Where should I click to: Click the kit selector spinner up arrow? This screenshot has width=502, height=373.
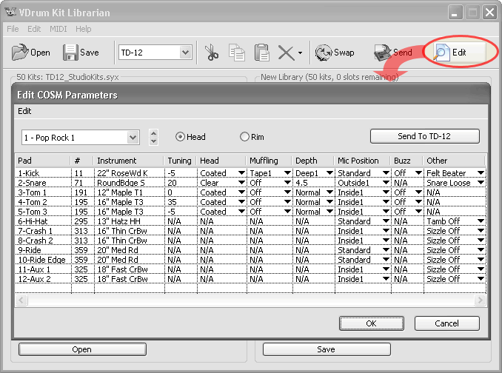[x=153, y=133]
